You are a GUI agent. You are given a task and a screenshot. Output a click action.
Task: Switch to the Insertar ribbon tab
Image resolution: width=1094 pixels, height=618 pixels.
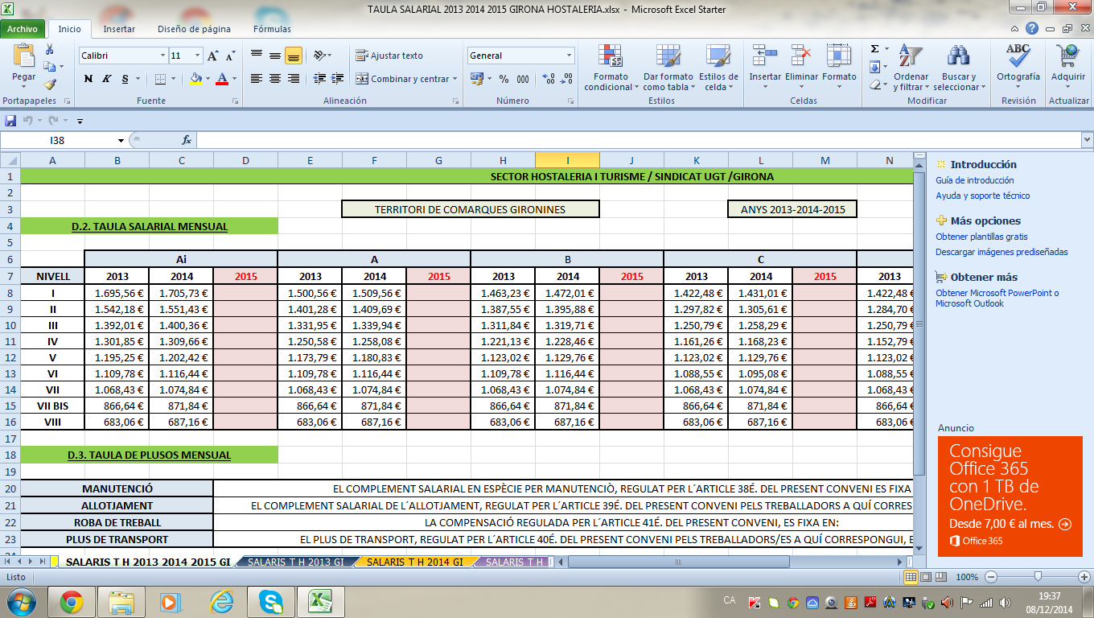point(119,29)
